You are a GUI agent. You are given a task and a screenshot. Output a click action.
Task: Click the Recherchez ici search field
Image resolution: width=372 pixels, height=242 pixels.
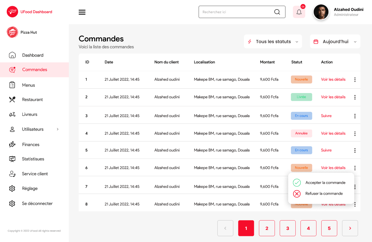click(x=235, y=12)
